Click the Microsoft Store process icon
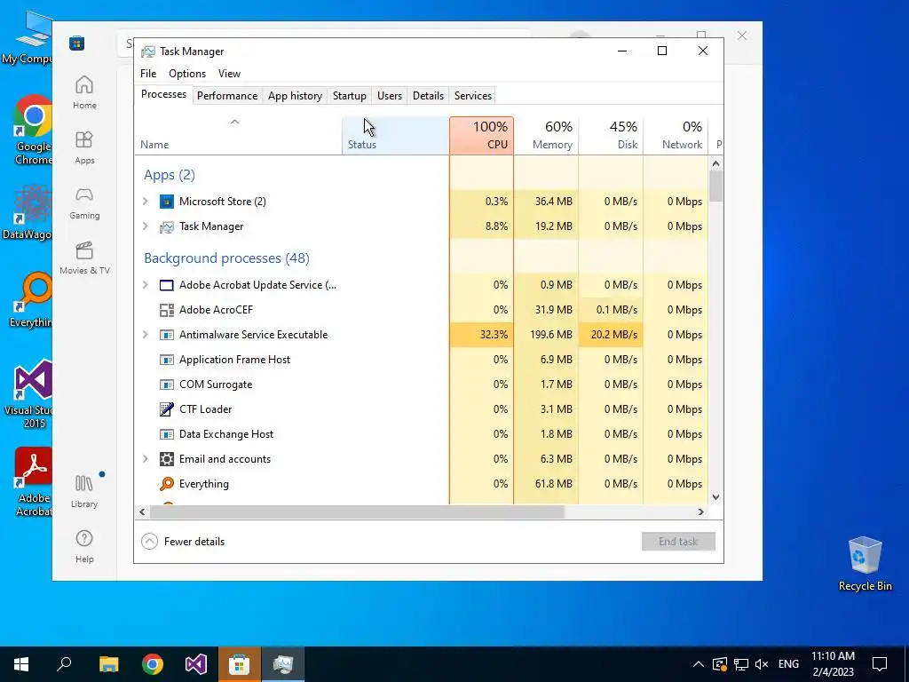 point(166,202)
